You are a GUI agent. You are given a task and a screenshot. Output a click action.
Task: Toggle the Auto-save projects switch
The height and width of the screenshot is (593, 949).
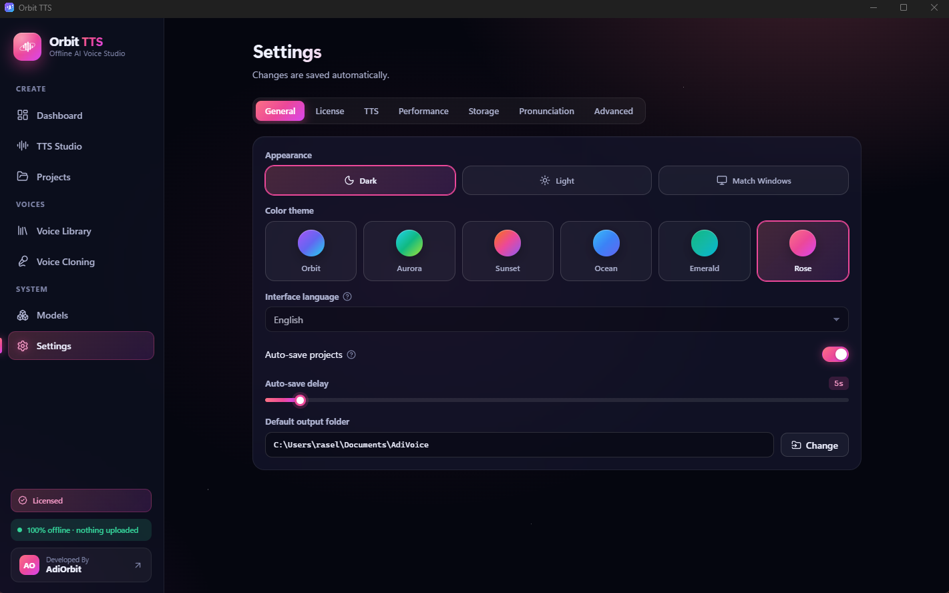tap(835, 354)
